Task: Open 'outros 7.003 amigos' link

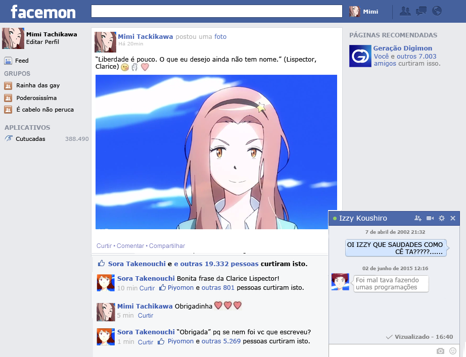Action: click(405, 60)
